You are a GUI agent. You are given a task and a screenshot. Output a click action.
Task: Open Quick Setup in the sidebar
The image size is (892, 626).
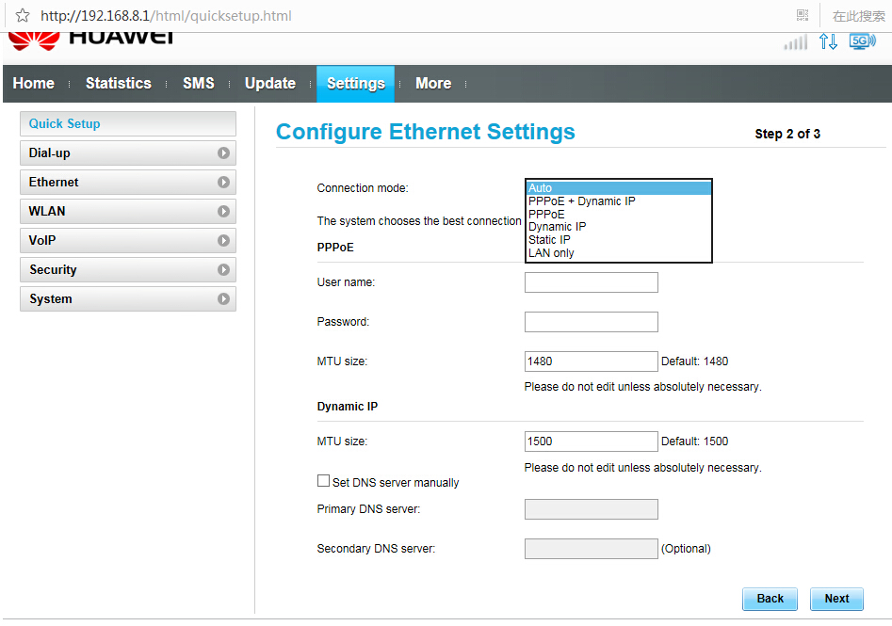(x=127, y=124)
